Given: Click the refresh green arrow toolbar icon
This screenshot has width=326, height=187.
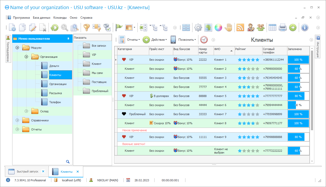Looking at the screenshot, I should (x=54, y=27).
